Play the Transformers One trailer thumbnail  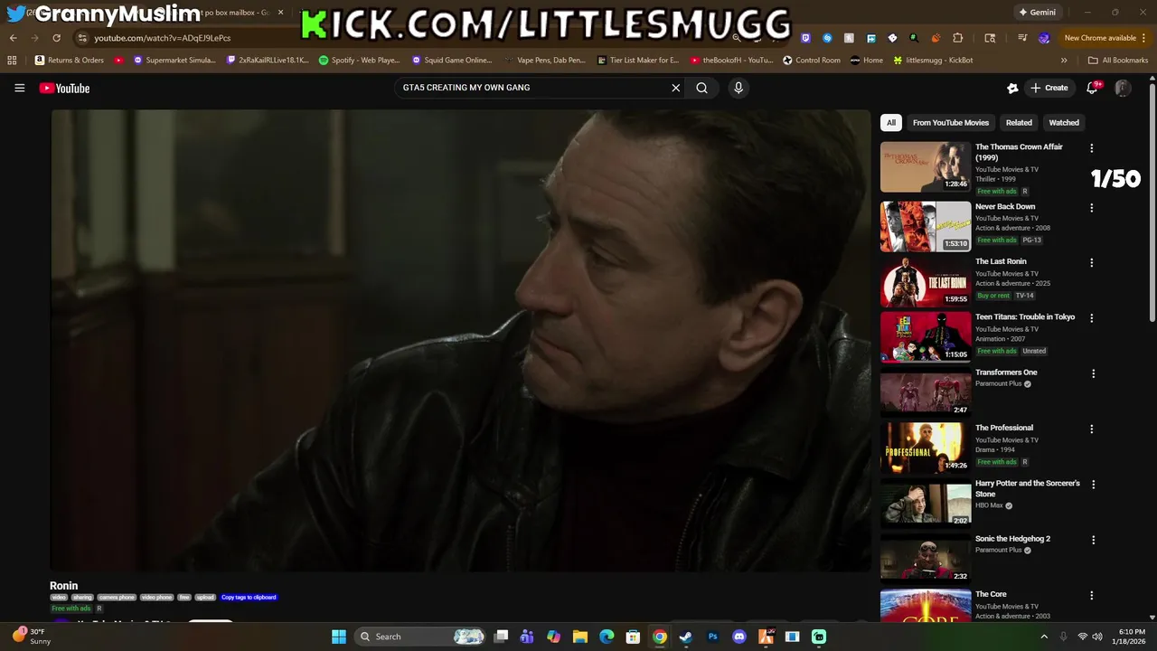pyautogui.click(x=926, y=392)
